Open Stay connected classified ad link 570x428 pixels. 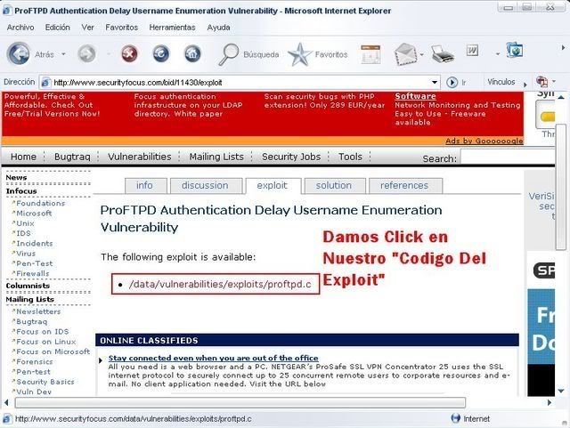click(214, 359)
